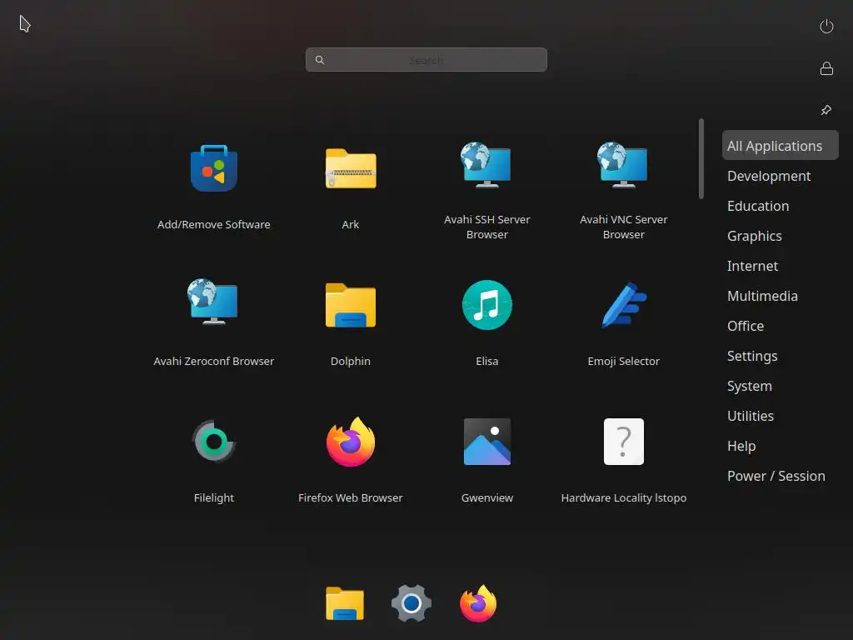This screenshot has height=640, width=853.
Task: Click the application grid scrollbar
Action: point(701,158)
